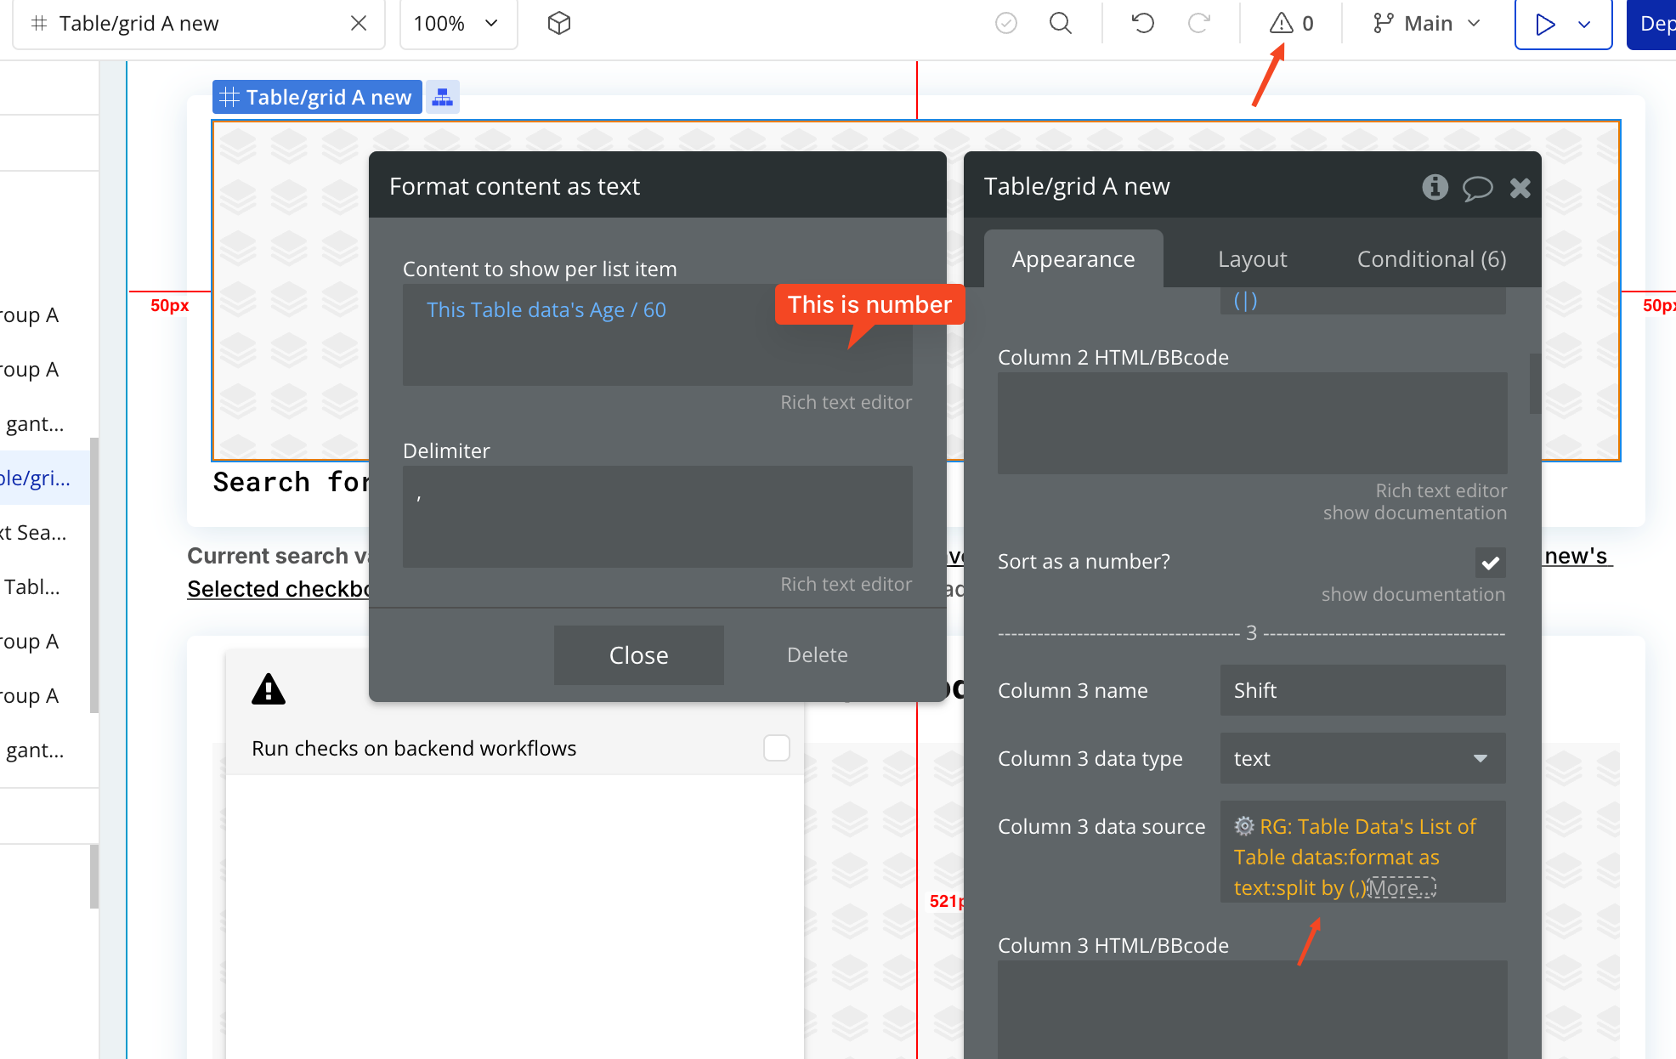Open the info icon in Table/grid panel
This screenshot has width=1676, height=1059.
1435,186
